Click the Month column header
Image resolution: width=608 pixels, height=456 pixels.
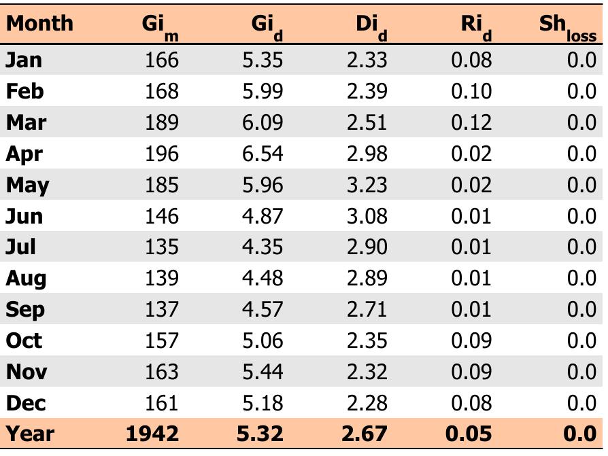39,23
